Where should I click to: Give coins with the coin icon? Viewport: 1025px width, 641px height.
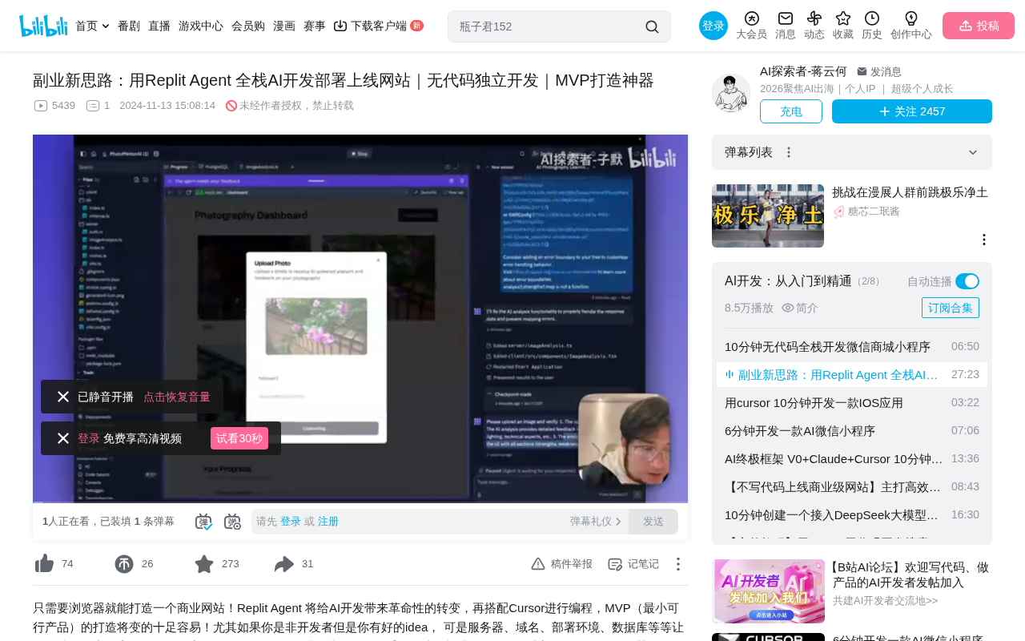tap(124, 564)
